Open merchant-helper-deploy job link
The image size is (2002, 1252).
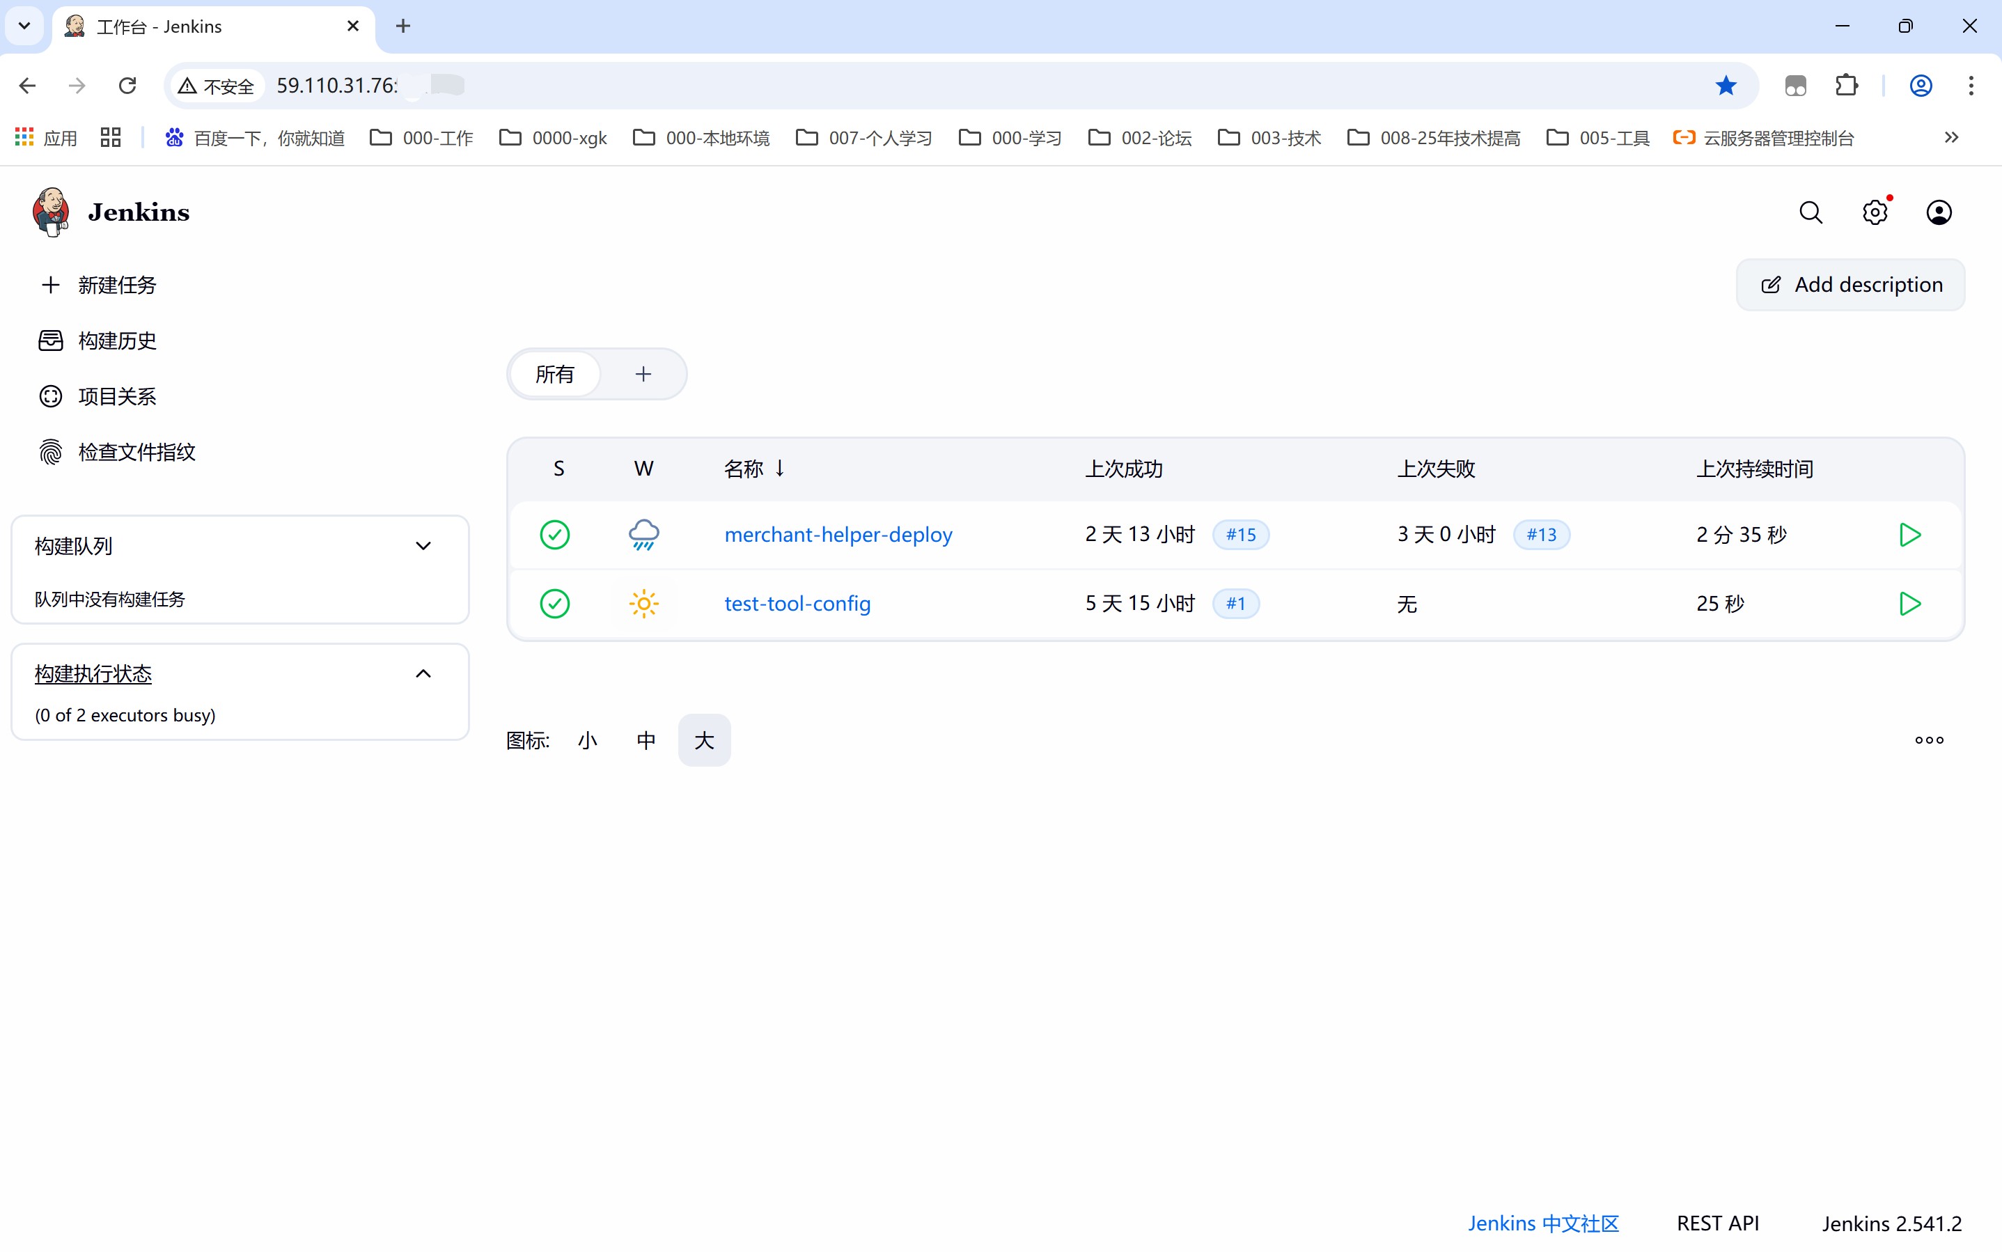(838, 535)
